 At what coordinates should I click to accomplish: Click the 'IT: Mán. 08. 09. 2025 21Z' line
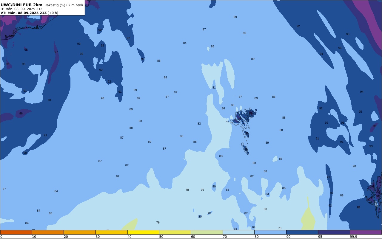pos(21,9)
